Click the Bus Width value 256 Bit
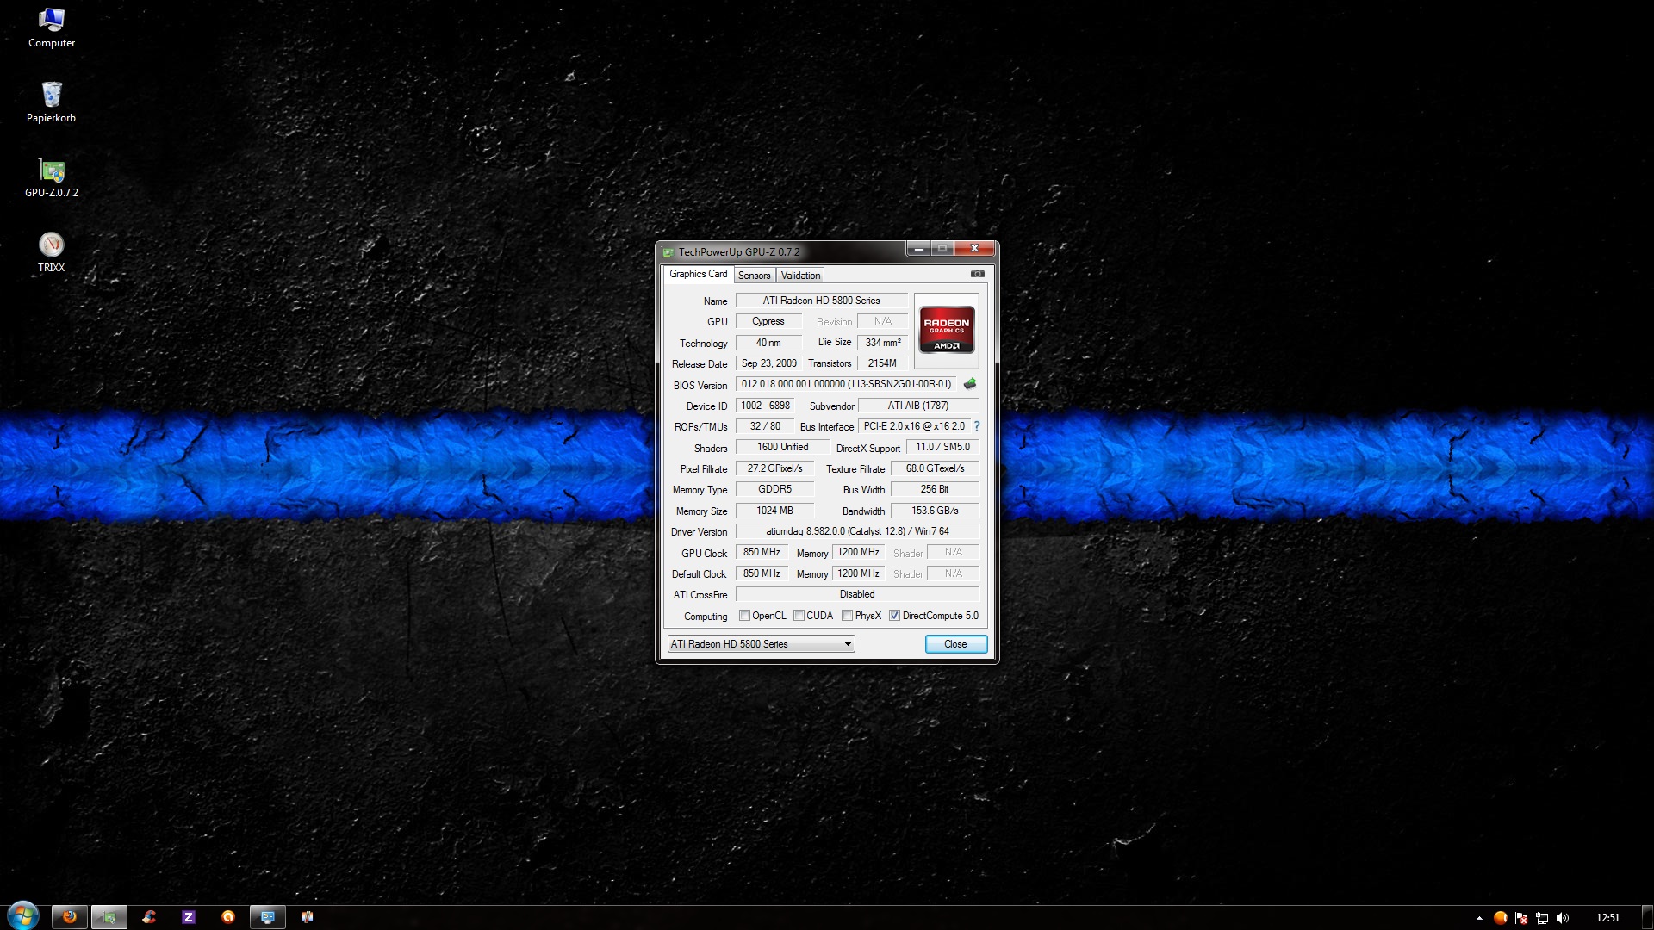Image resolution: width=1654 pixels, height=930 pixels. point(935,489)
